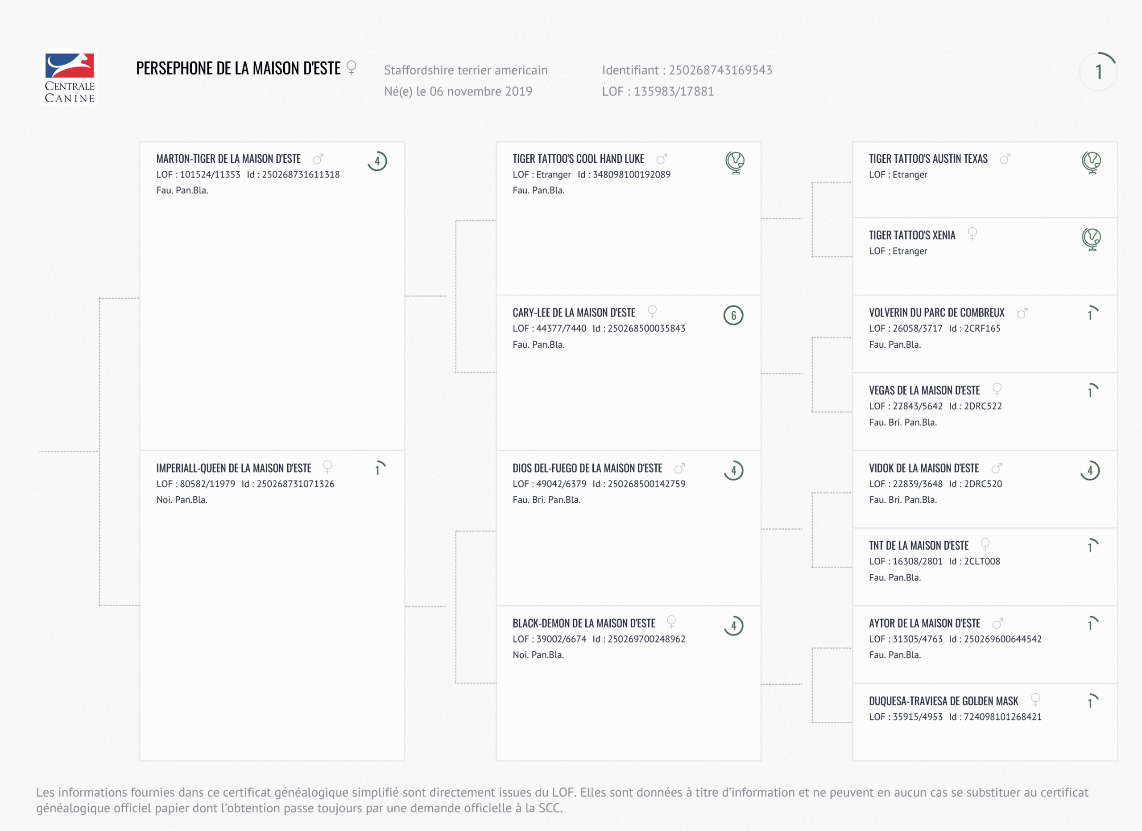
Task: Open Dios Del-Fuego de la Maison d'Este
Action: click(x=587, y=469)
